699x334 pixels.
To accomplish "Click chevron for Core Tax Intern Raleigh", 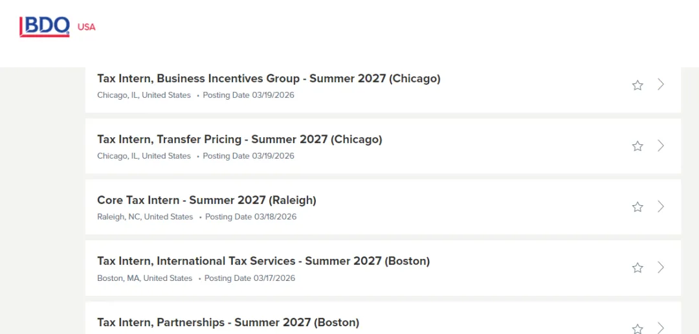I will 661,206.
